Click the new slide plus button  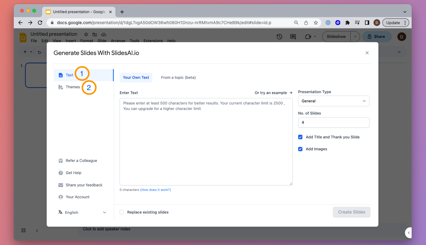click(25, 52)
